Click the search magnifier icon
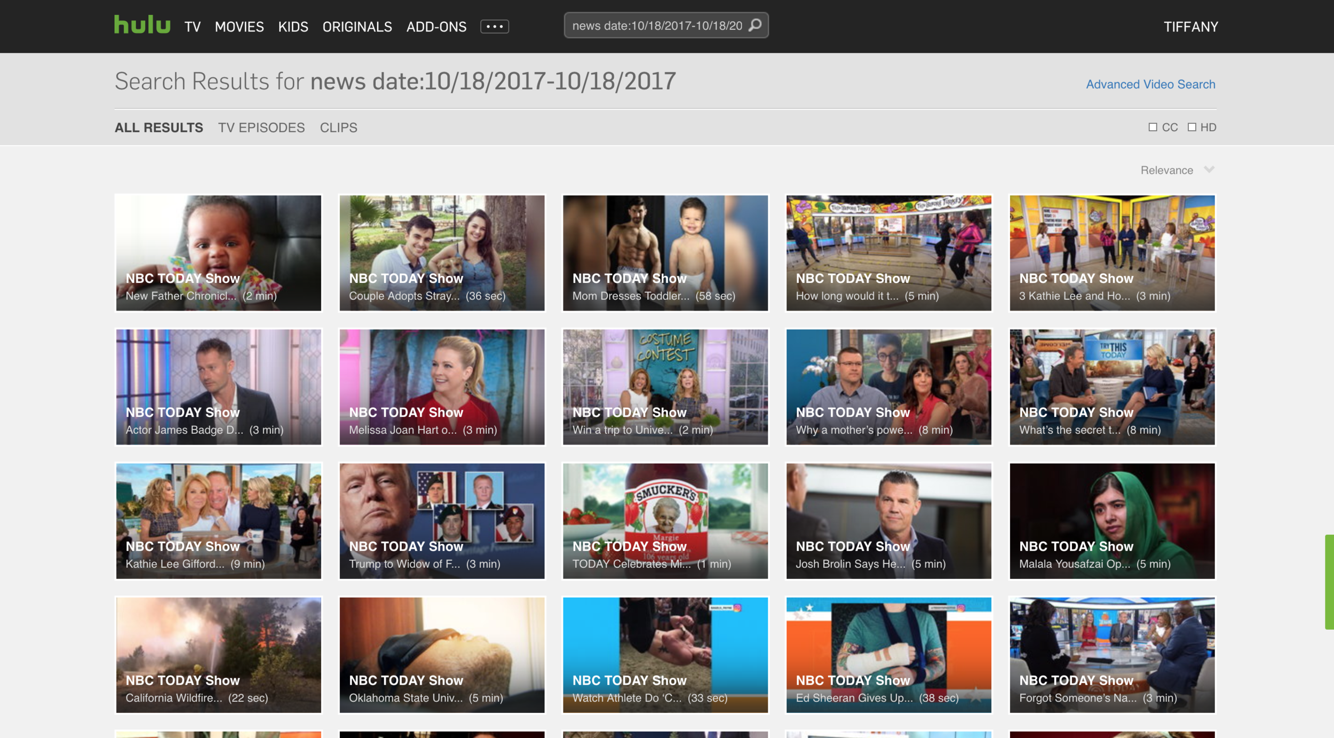Viewport: 1334px width, 738px height. pos(755,25)
